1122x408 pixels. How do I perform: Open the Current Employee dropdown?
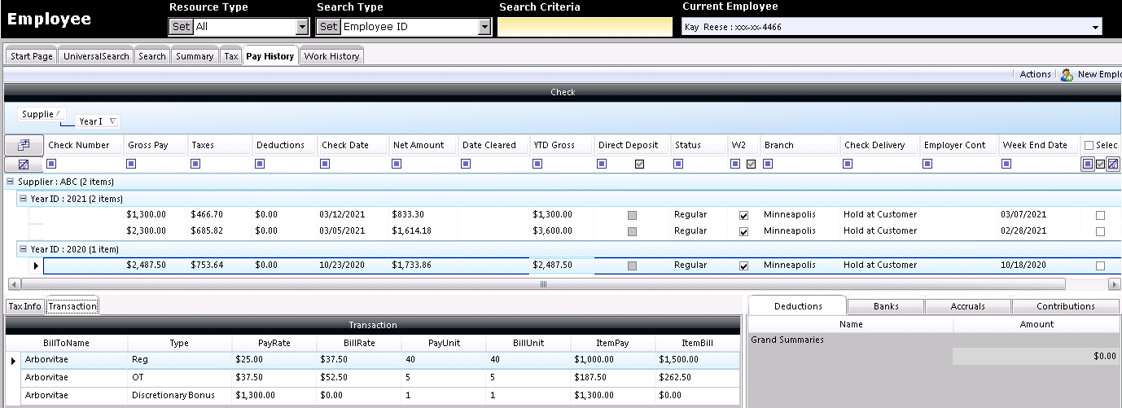coord(1095,28)
